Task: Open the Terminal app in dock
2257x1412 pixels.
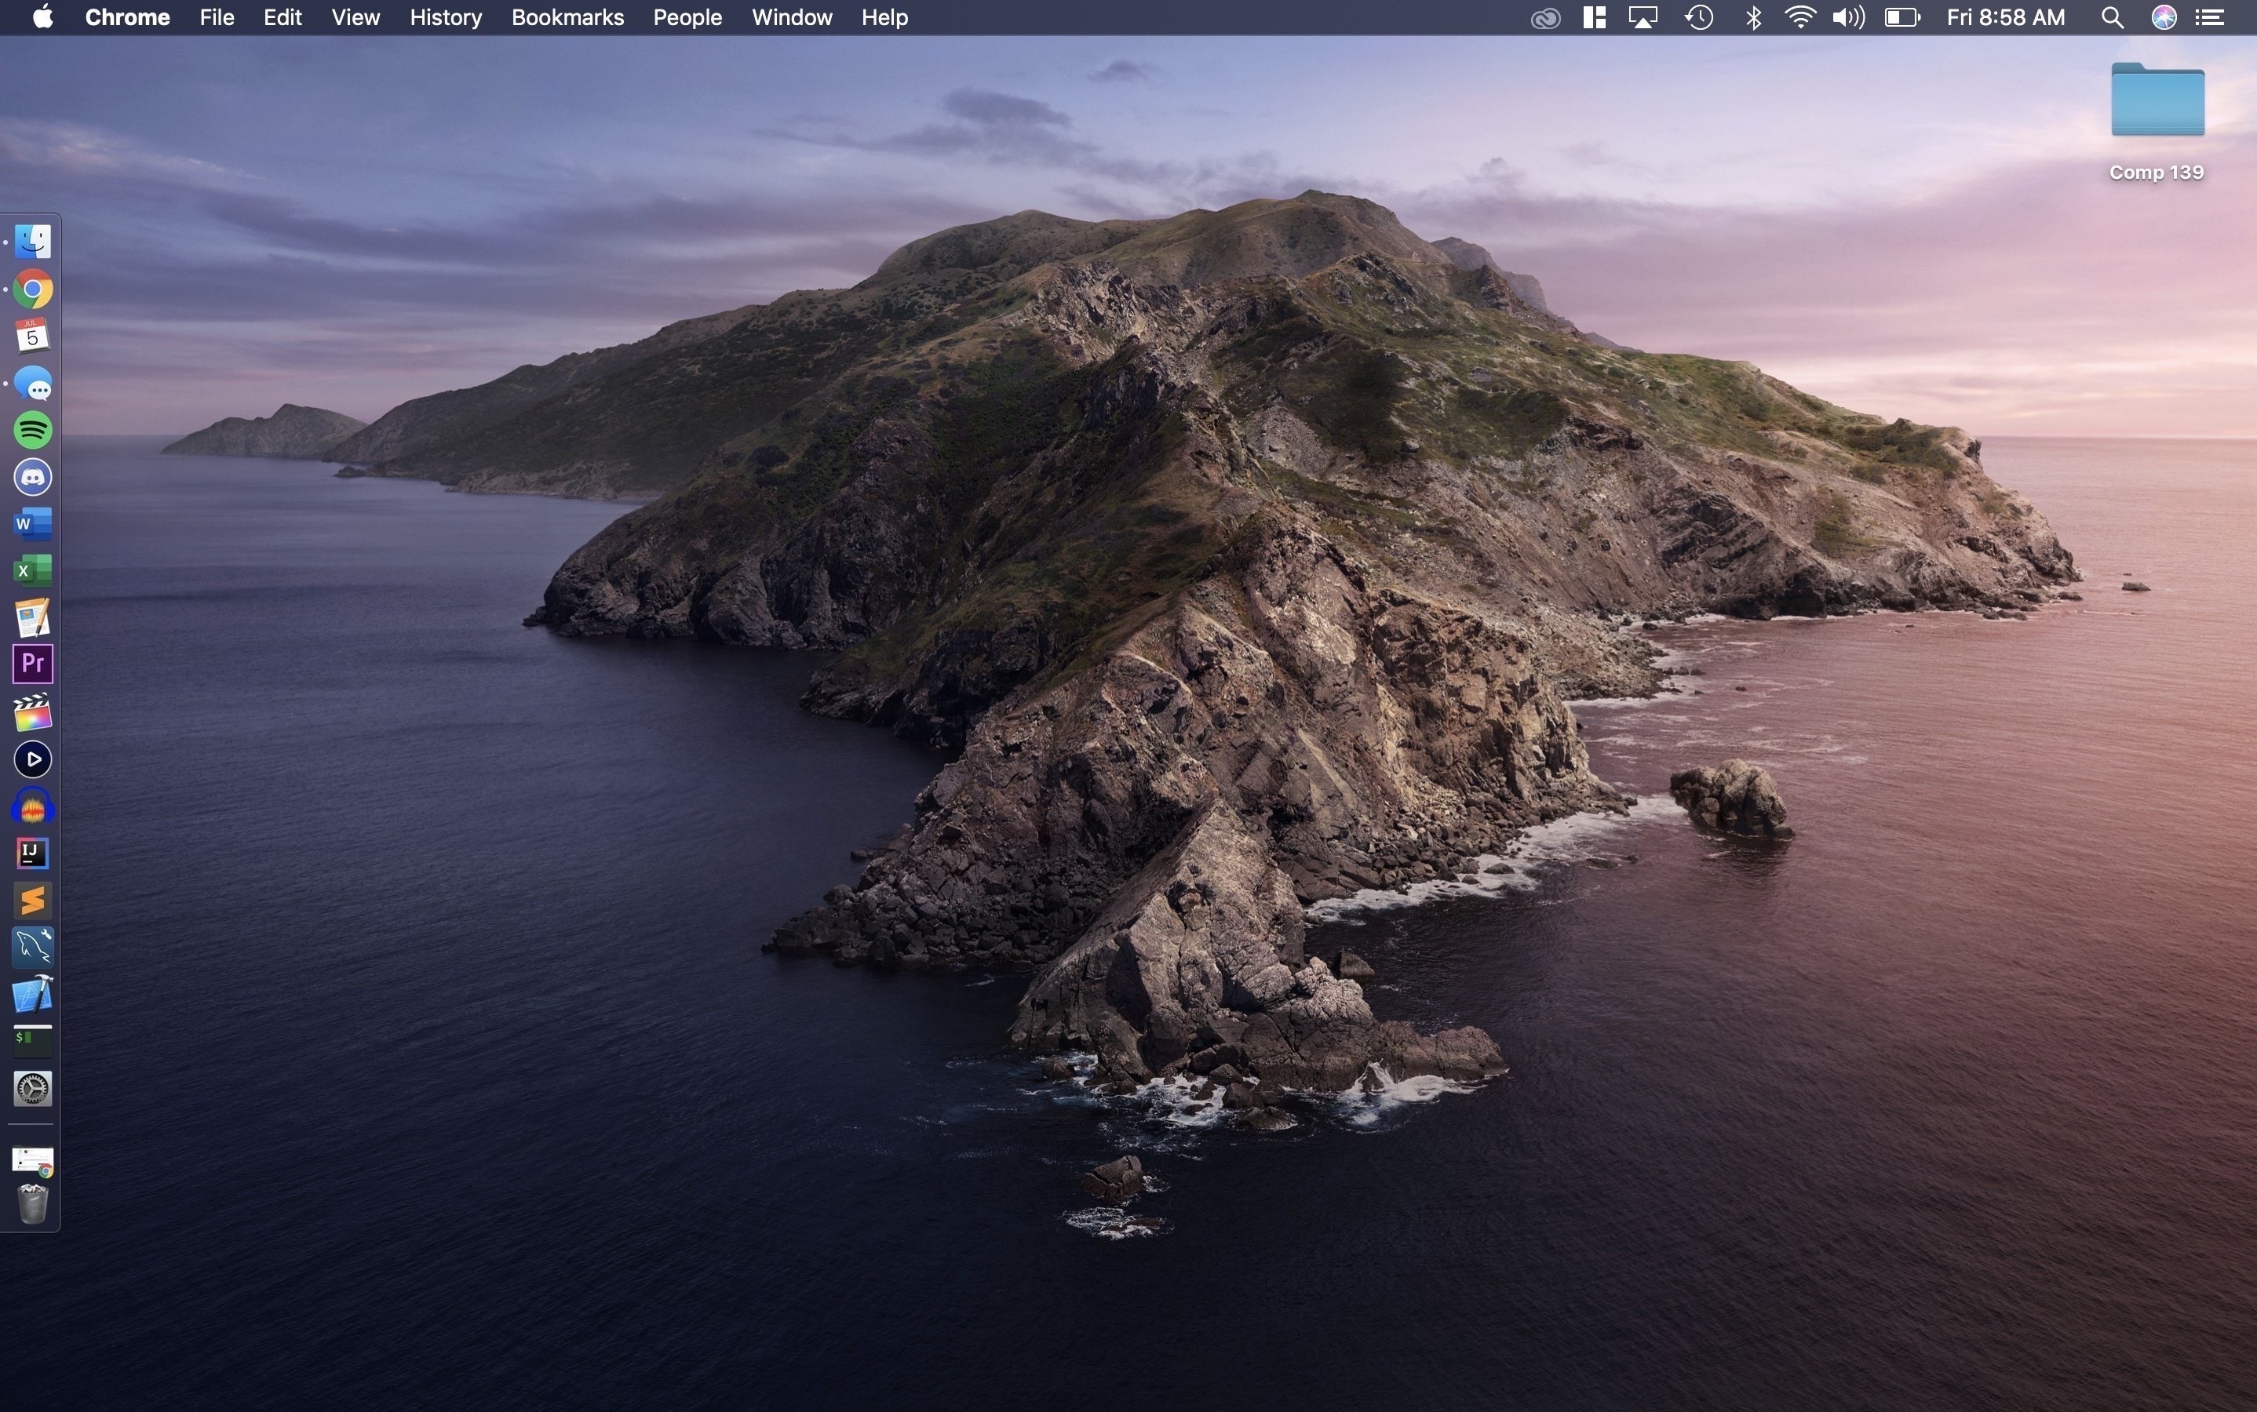Action: coord(33,1040)
